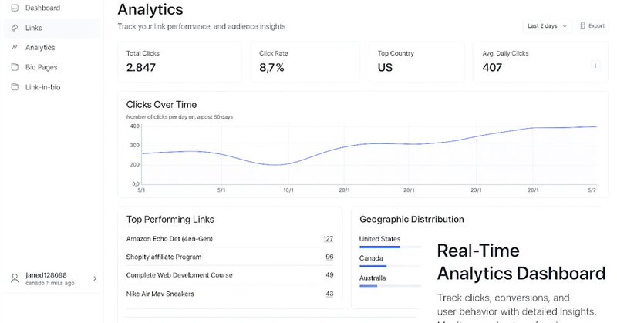Click the Avg. Daily Clicks 407 value

pyautogui.click(x=492, y=67)
